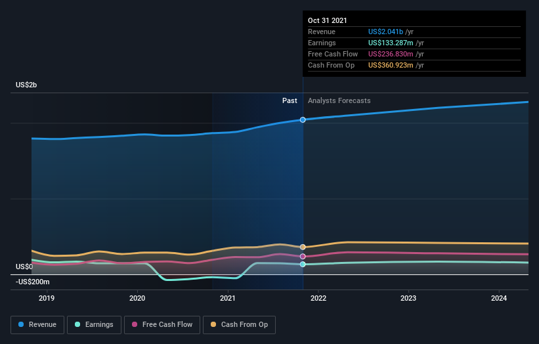539x344 pixels.
Task: Click the teal Earnings data point marker
Action: 303,265
